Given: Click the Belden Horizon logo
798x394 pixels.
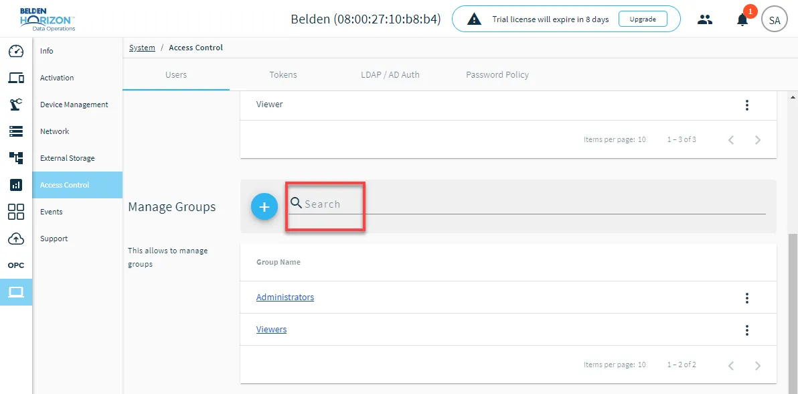Looking at the screenshot, I should [x=48, y=19].
